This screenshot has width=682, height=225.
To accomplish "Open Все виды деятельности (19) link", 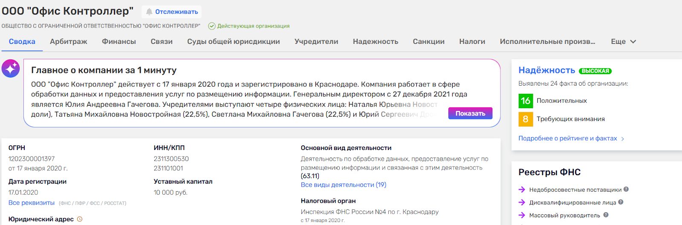I will [x=344, y=185].
